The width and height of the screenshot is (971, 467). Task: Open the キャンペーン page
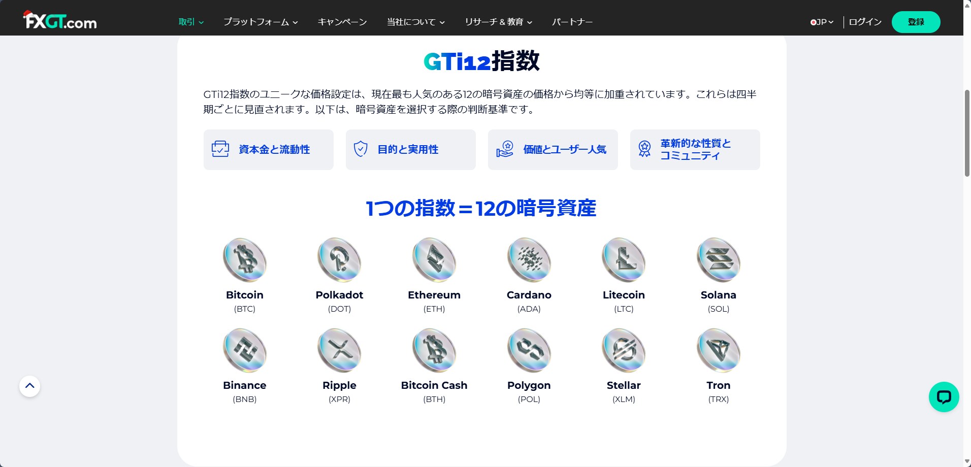(342, 22)
